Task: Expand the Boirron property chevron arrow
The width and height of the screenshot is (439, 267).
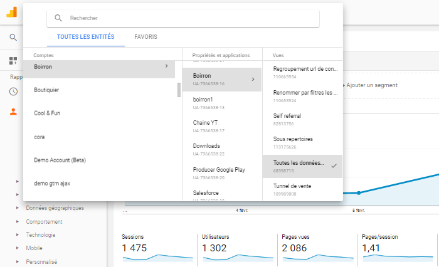Action: [253, 80]
